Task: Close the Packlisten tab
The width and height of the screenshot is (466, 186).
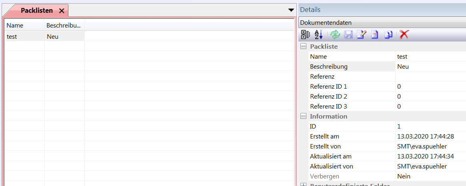Action: tap(61, 11)
